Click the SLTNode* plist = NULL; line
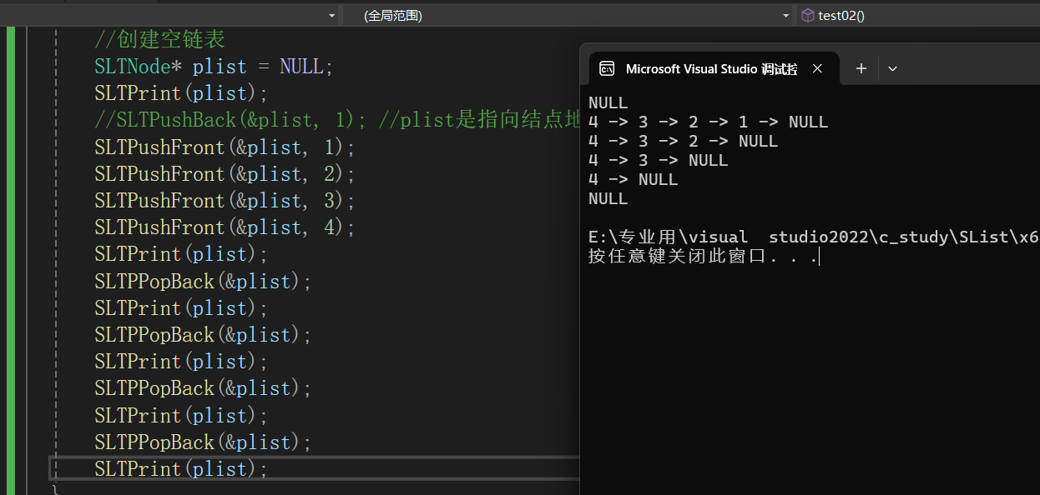 [214, 67]
